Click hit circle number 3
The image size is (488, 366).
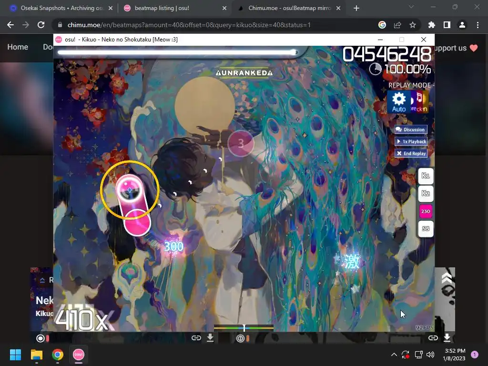241,143
